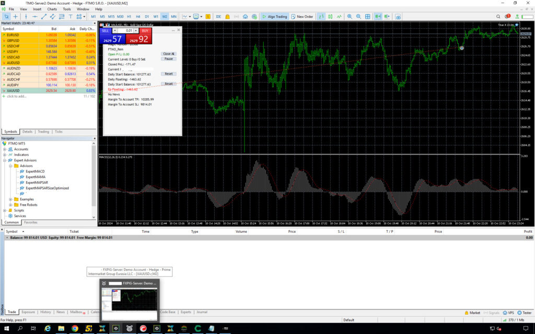Toggle chart auto scroll
The height and width of the screenshot is (334, 535).
tap(378, 16)
